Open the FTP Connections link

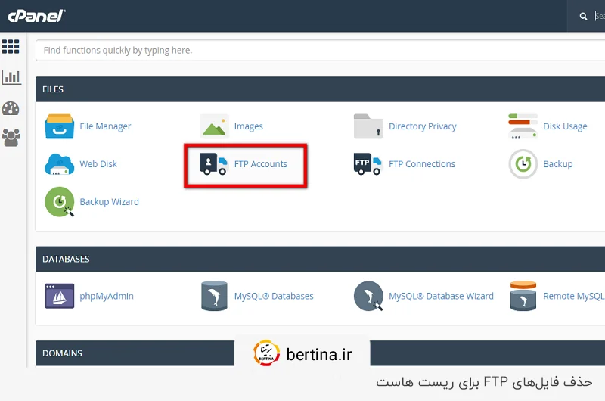coord(422,164)
